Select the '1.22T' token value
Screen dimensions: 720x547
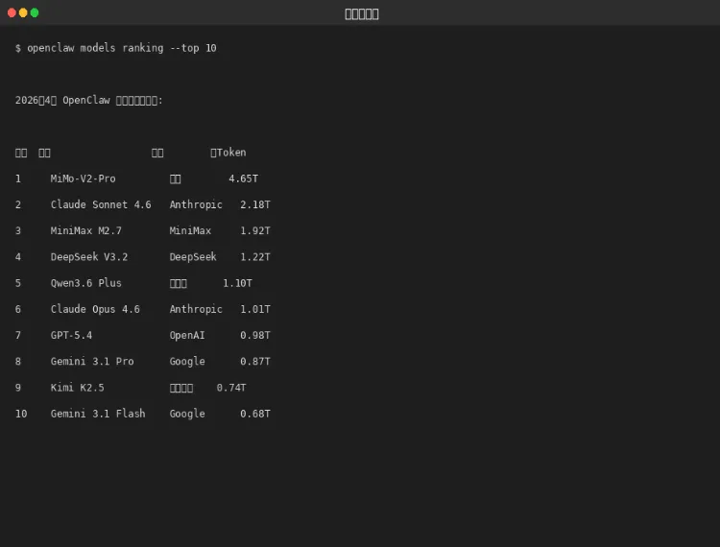pos(255,257)
